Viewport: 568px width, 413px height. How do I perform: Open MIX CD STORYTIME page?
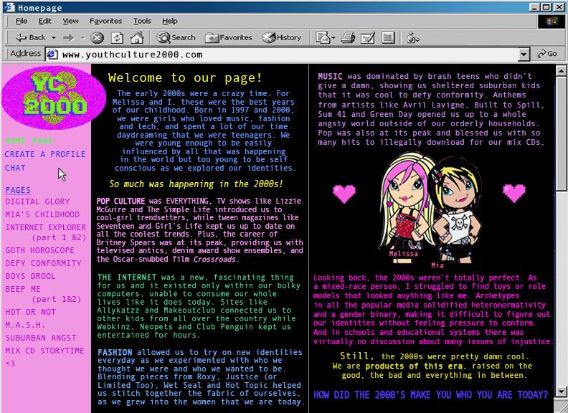(44, 351)
